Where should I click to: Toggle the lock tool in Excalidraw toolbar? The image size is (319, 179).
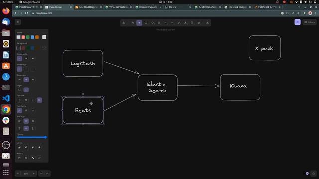(x=124, y=23)
